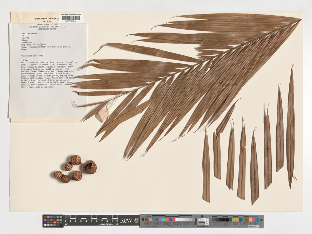
Task: Click the 'INDONESIAN BORNEO' line
Action: point(47,29)
